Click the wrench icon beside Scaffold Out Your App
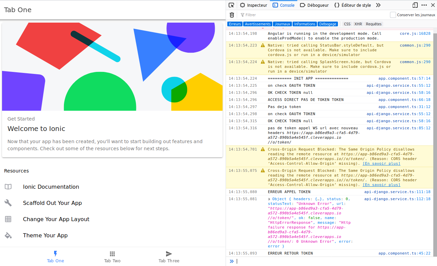Image resolution: width=437 pixels, height=266 pixels. (8, 203)
